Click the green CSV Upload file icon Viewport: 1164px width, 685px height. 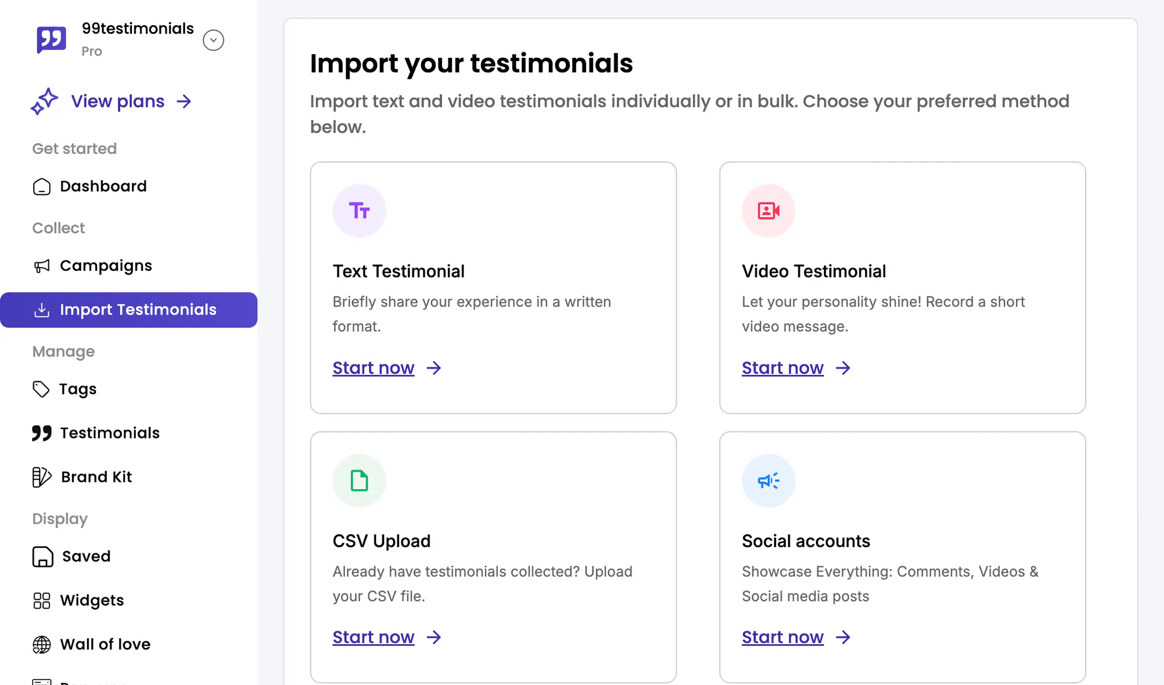[x=359, y=480]
